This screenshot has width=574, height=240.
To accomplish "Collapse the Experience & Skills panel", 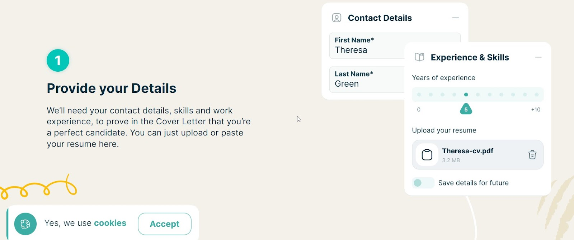I will 538,57.
